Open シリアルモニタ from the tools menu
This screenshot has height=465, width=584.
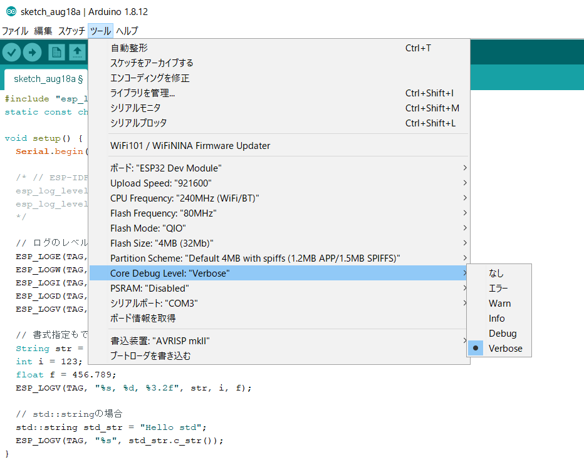point(135,108)
